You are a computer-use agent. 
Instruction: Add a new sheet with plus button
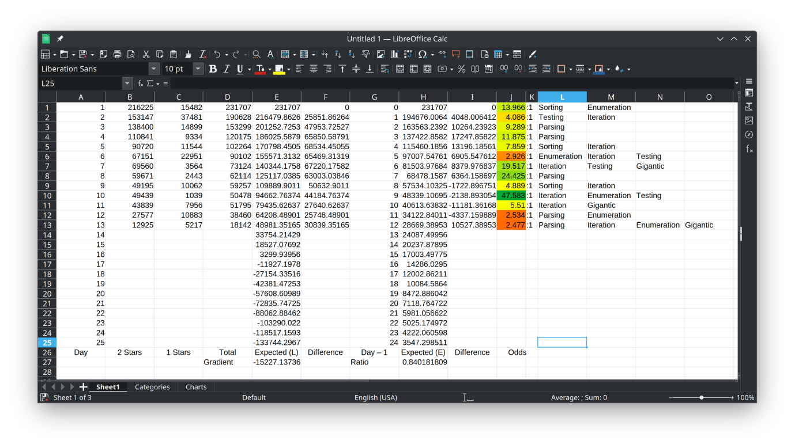click(83, 387)
